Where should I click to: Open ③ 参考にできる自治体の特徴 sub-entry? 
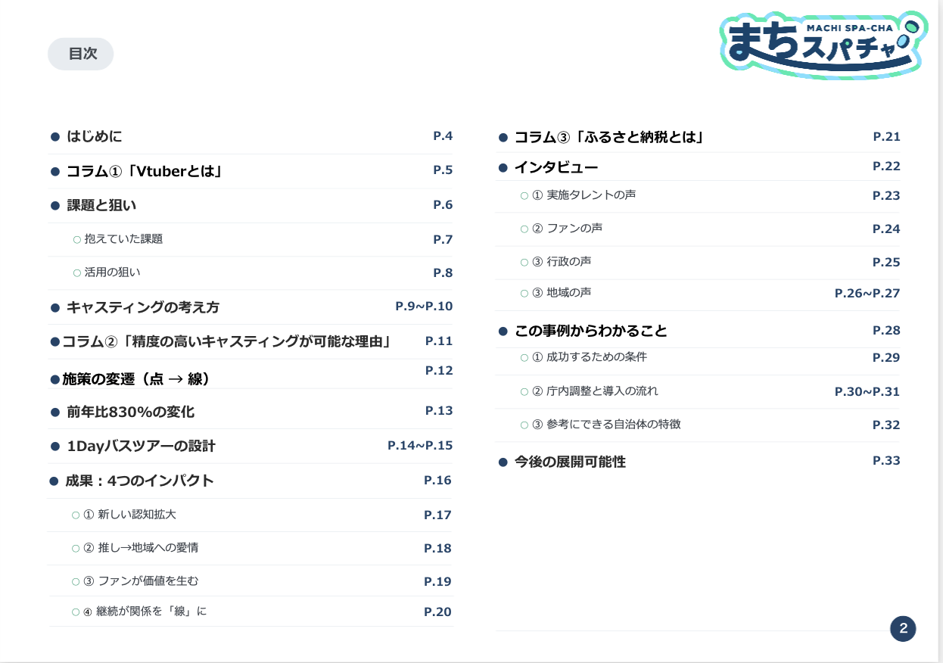(x=606, y=425)
